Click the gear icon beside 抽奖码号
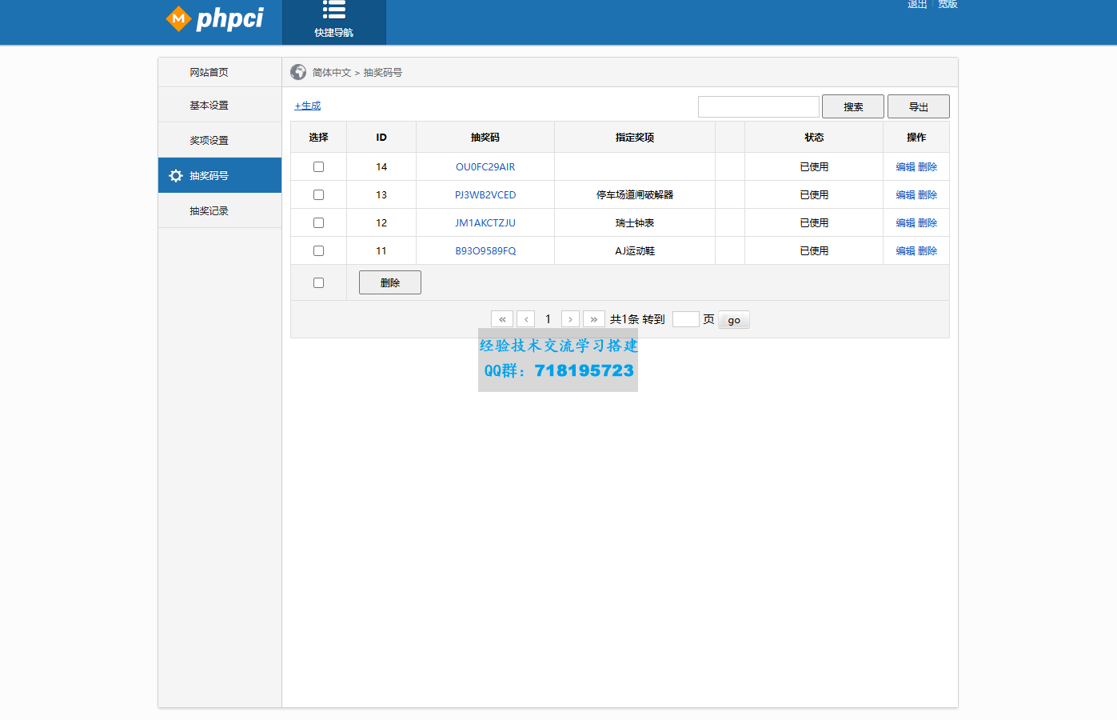 tap(176, 175)
